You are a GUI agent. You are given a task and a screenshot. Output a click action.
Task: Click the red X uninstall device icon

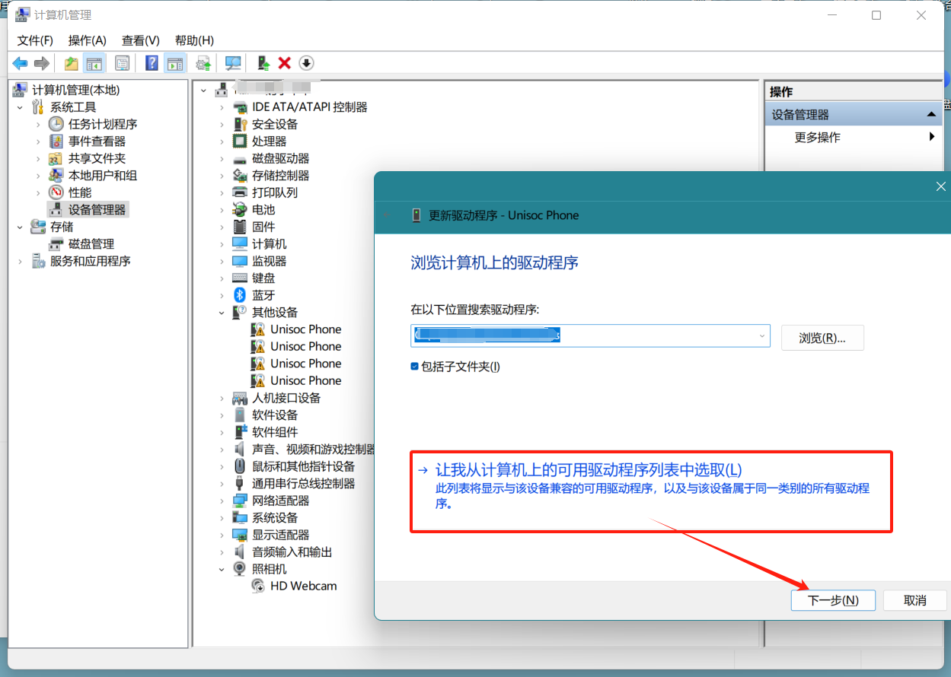tap(285, 63)
